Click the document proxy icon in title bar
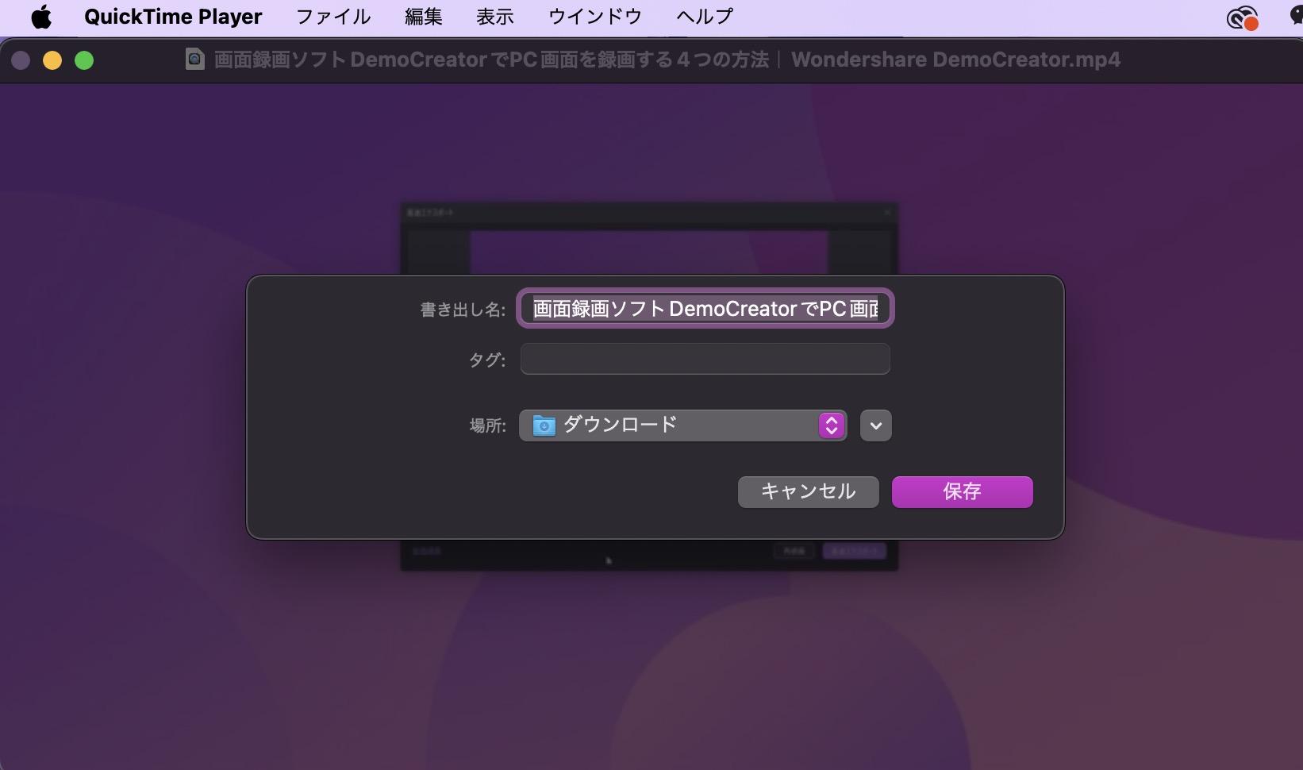 194,60
